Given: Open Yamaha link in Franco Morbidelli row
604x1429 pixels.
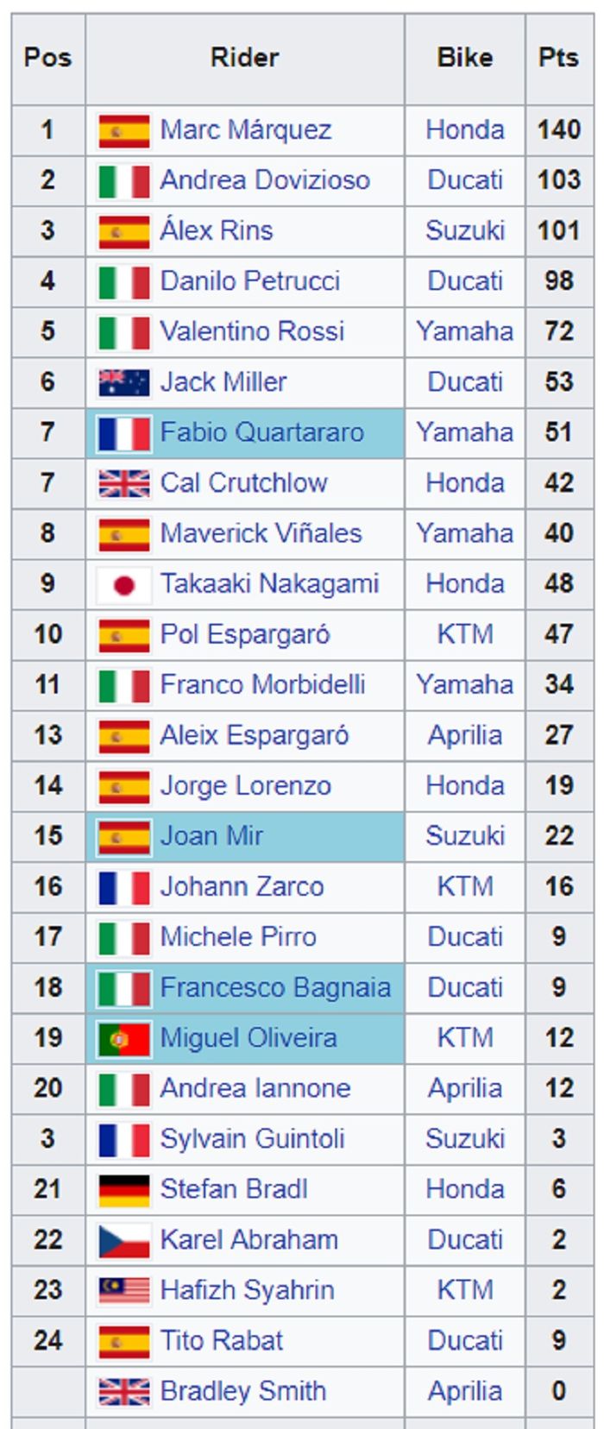Looking at the screenshot, I should 465,685.
